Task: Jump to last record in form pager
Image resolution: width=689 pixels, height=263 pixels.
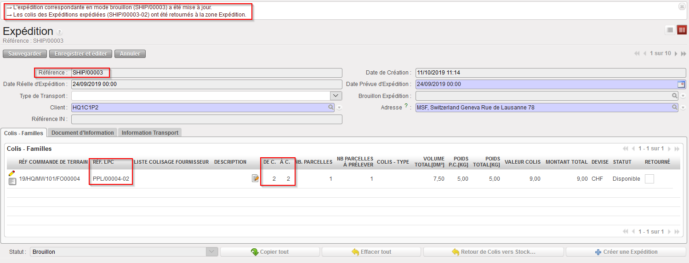Action: [x=683, y=54]
